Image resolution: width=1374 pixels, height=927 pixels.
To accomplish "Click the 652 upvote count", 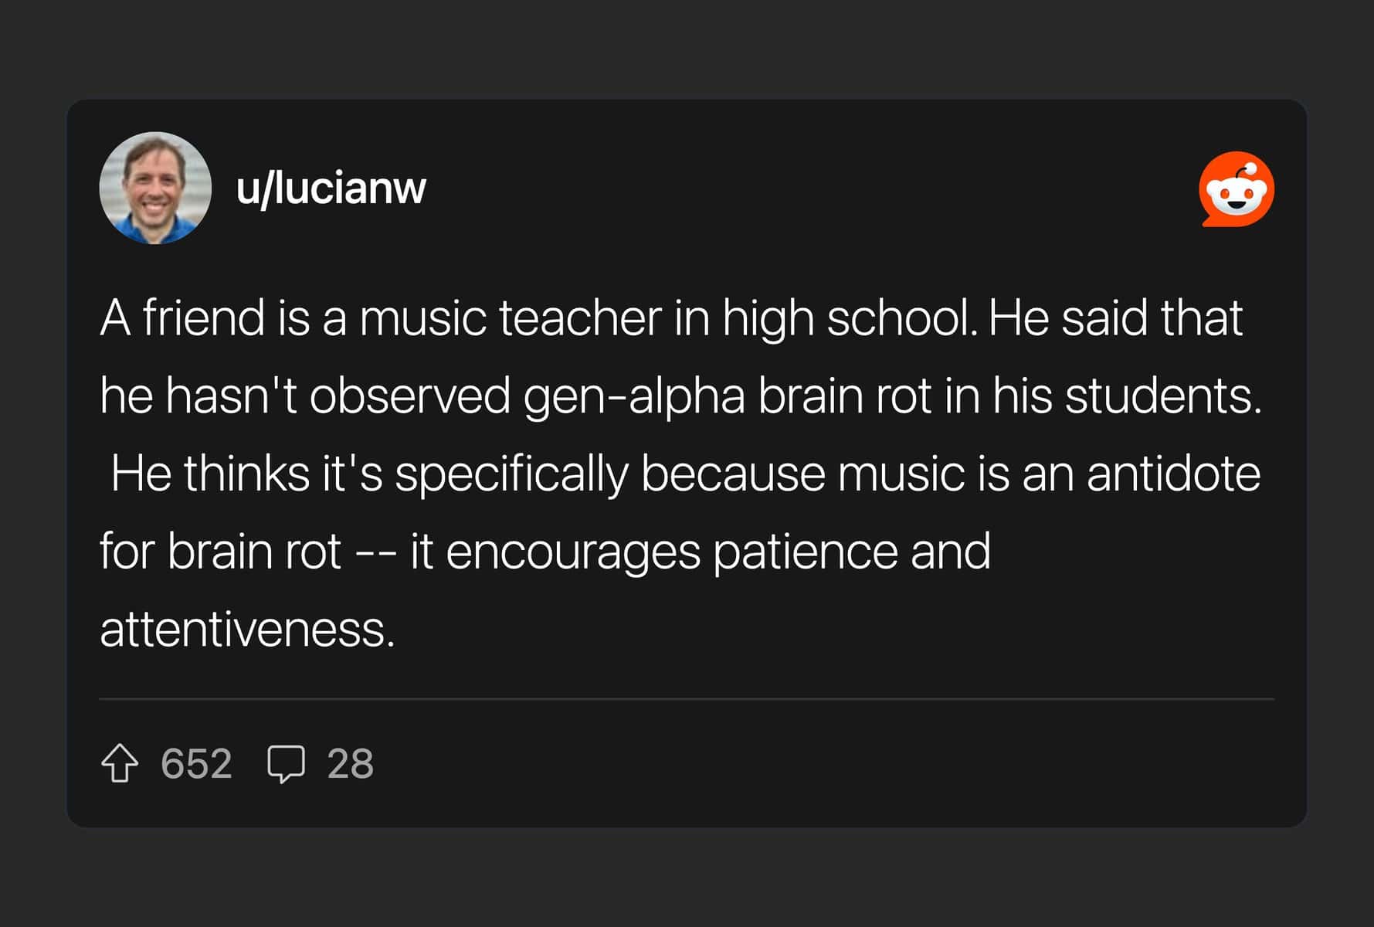I will [196, 763].
